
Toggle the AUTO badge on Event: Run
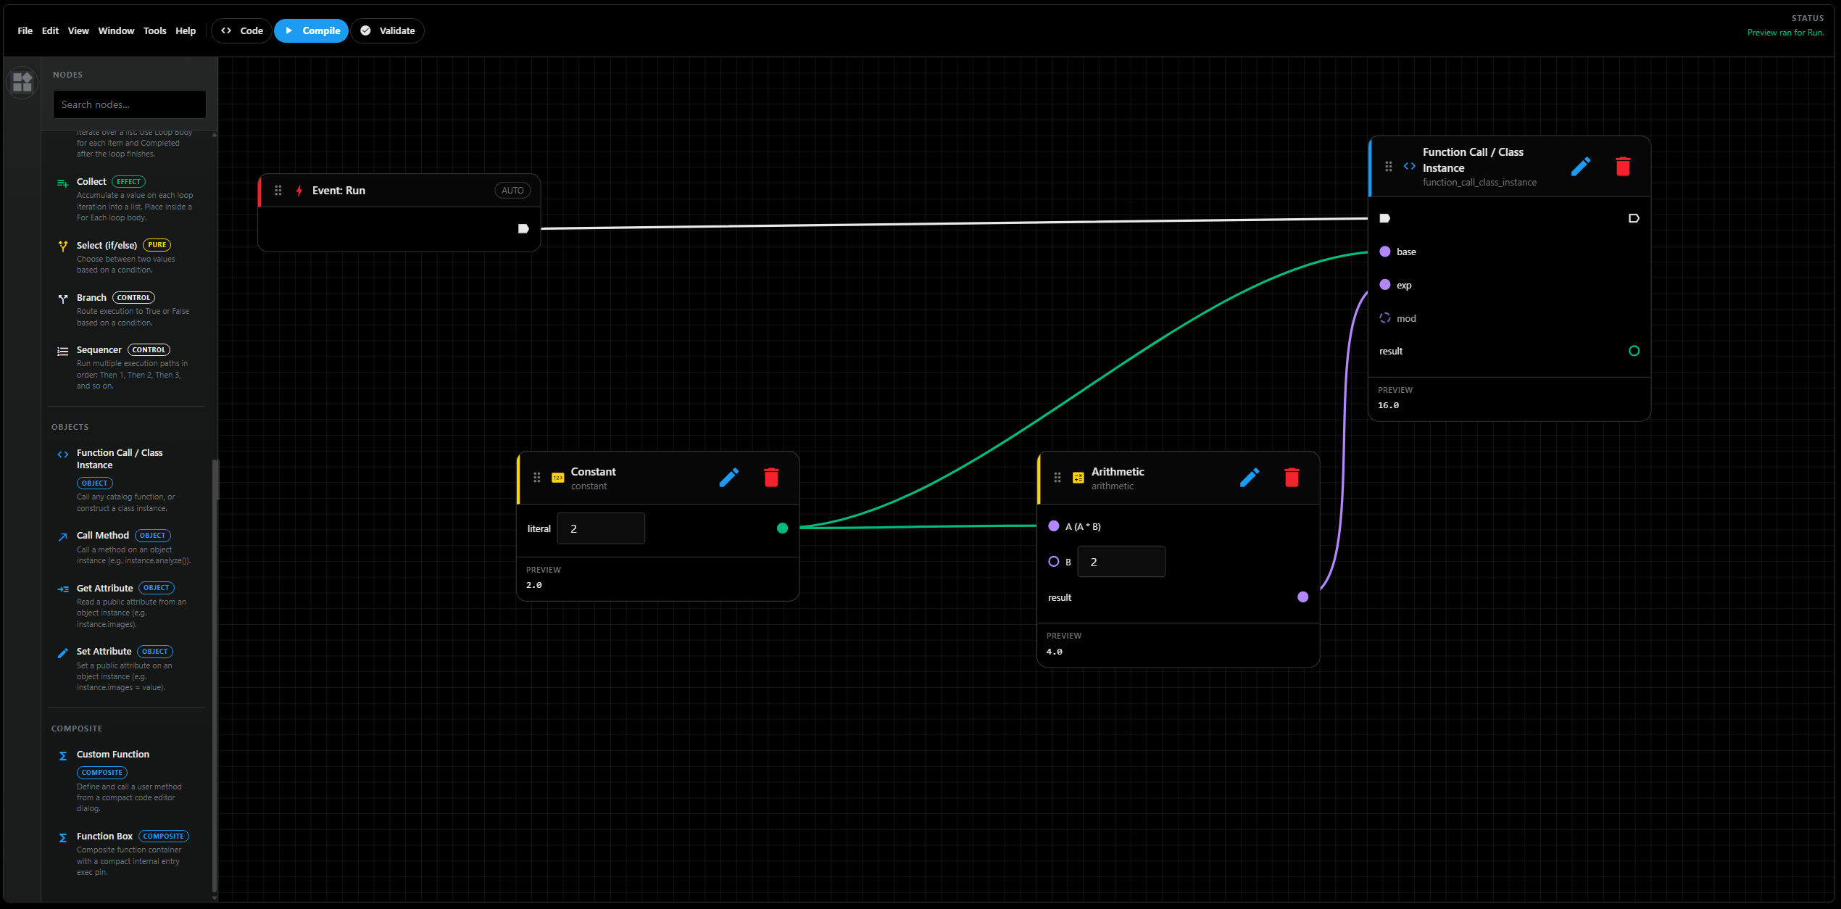pos(512,191)
